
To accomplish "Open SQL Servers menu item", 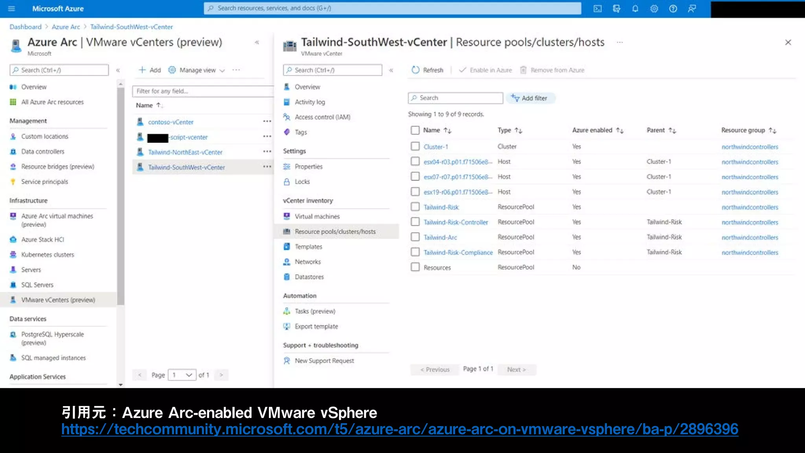I will (x=37, y=285).
